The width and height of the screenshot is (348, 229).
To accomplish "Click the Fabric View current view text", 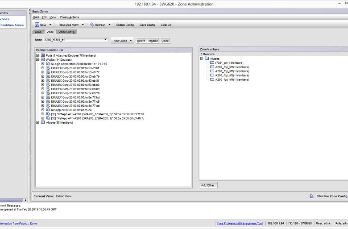I will point(64,196).
